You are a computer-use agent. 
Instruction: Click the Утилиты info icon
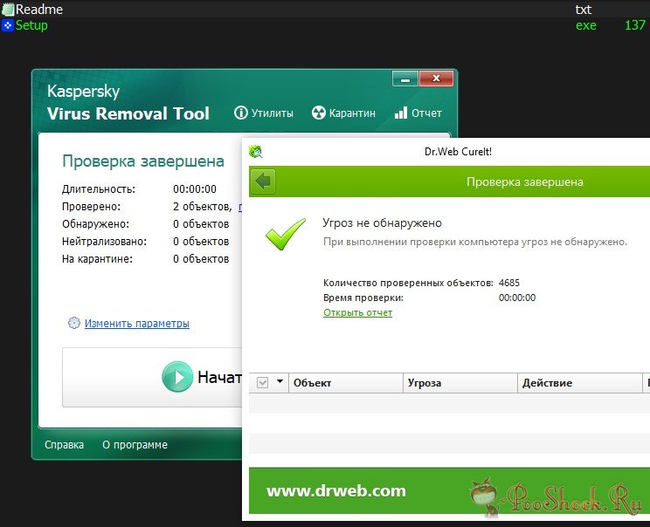tap(241, 113)
